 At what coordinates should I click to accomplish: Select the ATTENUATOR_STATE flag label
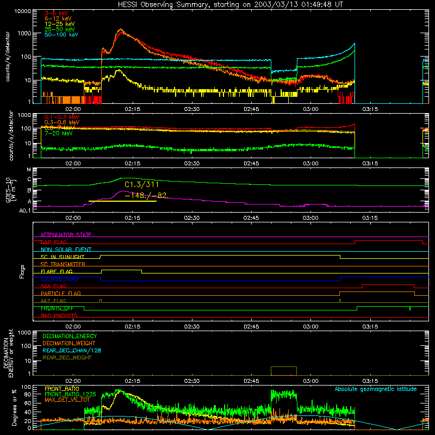[x=66, y=235]
